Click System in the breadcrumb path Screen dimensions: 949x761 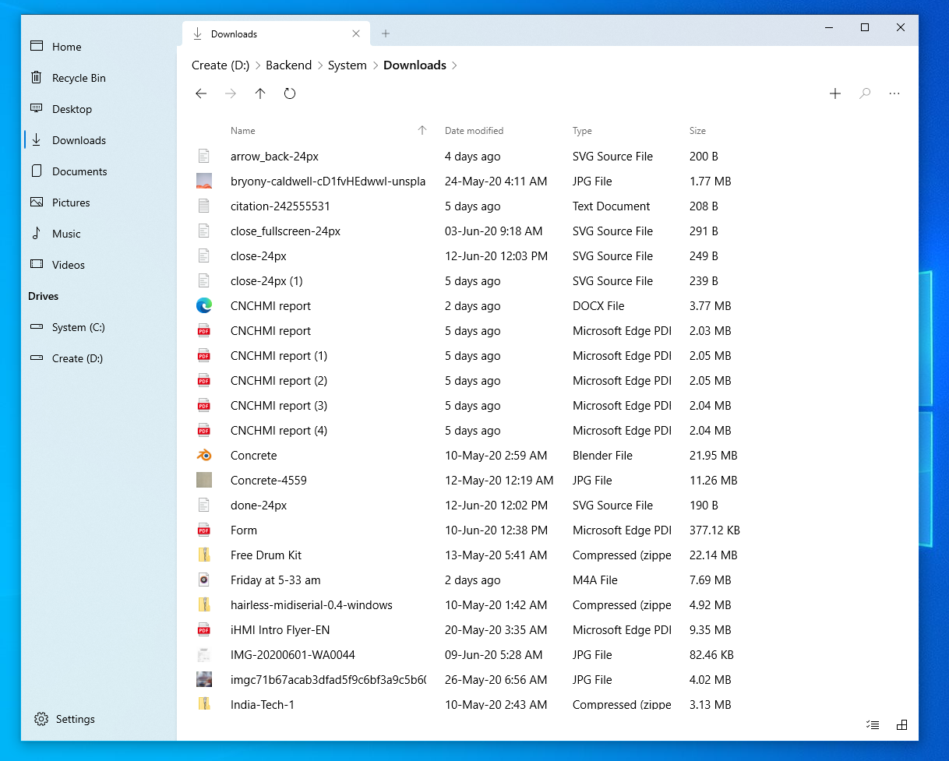pos(347,65)
